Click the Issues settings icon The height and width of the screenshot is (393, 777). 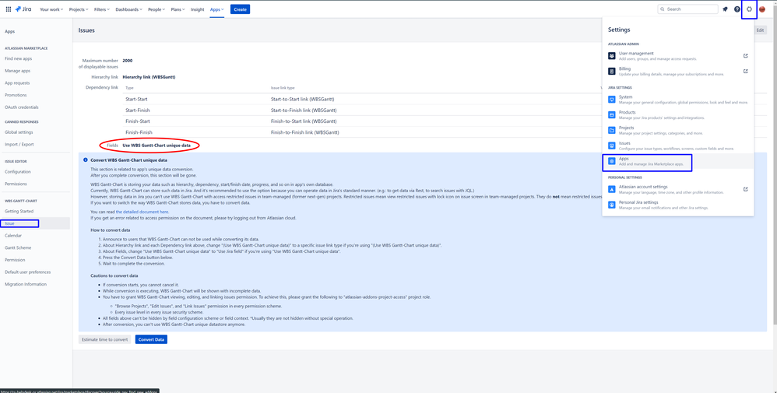tap(612, 146)
